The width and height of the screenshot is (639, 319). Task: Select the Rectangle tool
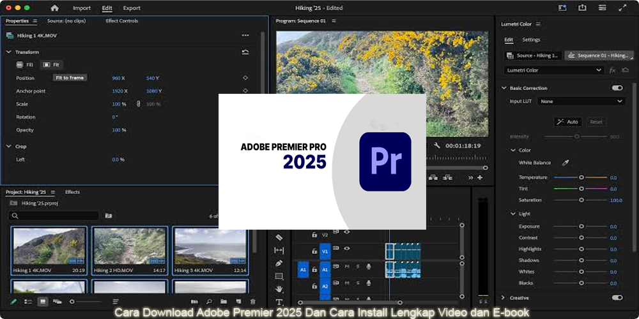pyautogui.click(x=279, y=276)
